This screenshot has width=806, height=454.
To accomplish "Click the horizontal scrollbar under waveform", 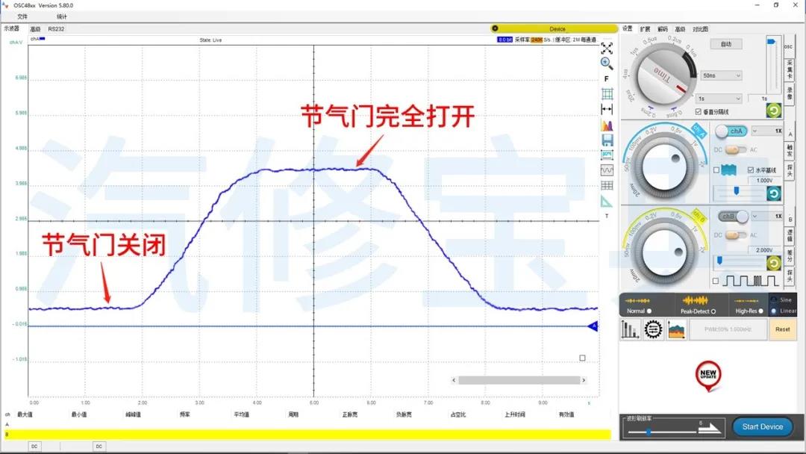I will (519, 381).
